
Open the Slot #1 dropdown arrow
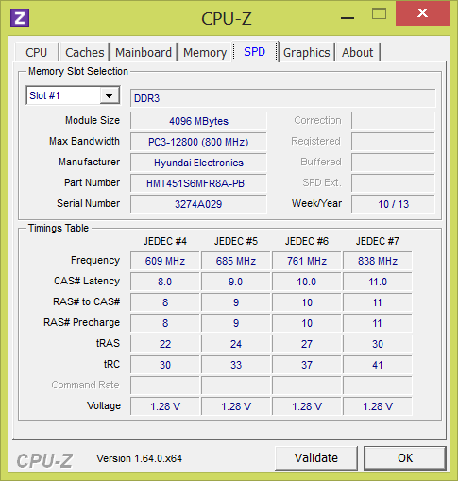point(110,95)
